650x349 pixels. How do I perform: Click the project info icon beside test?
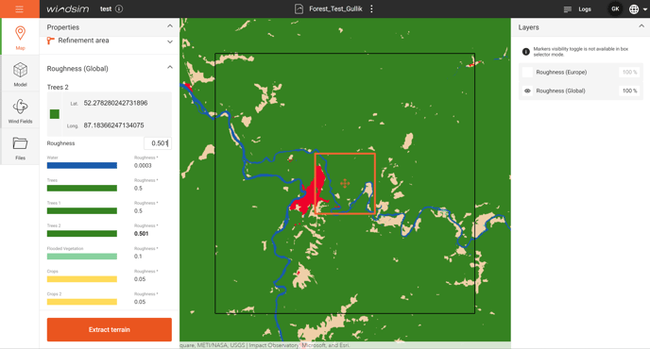coord(119,8)
